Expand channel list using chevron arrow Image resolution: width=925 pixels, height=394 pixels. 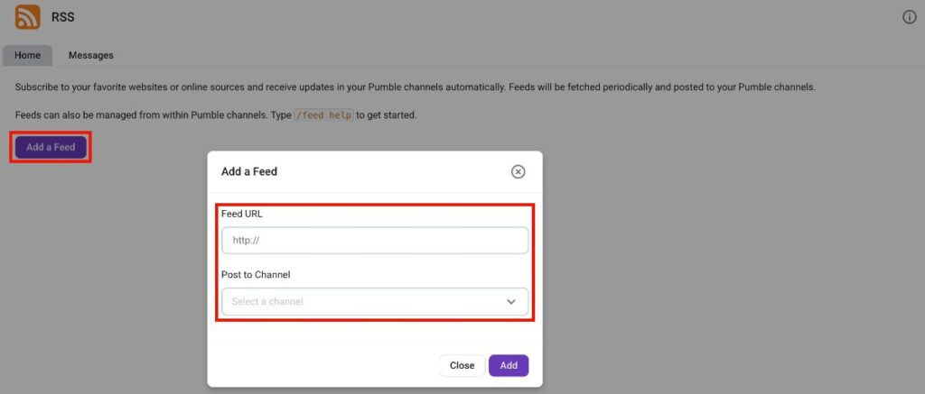511,302
